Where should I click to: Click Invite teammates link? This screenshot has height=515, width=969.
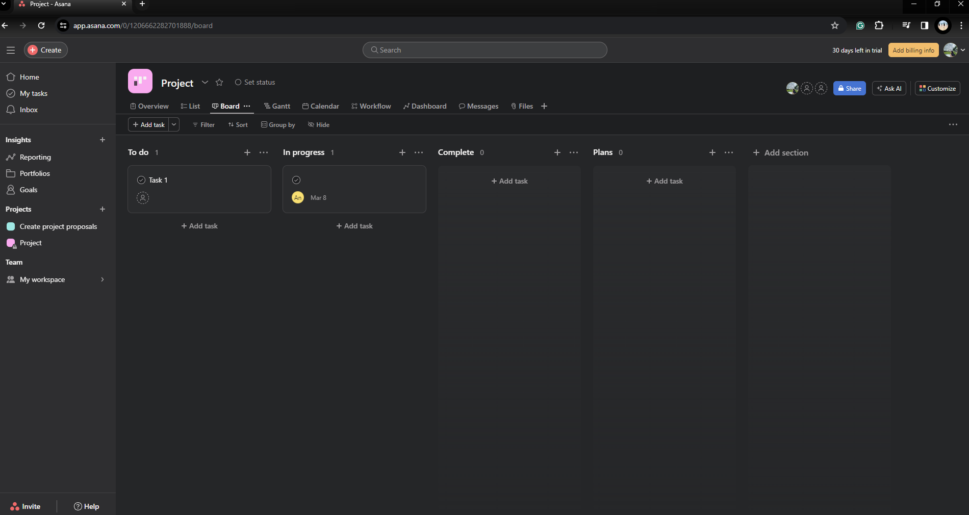click(25, 506)
